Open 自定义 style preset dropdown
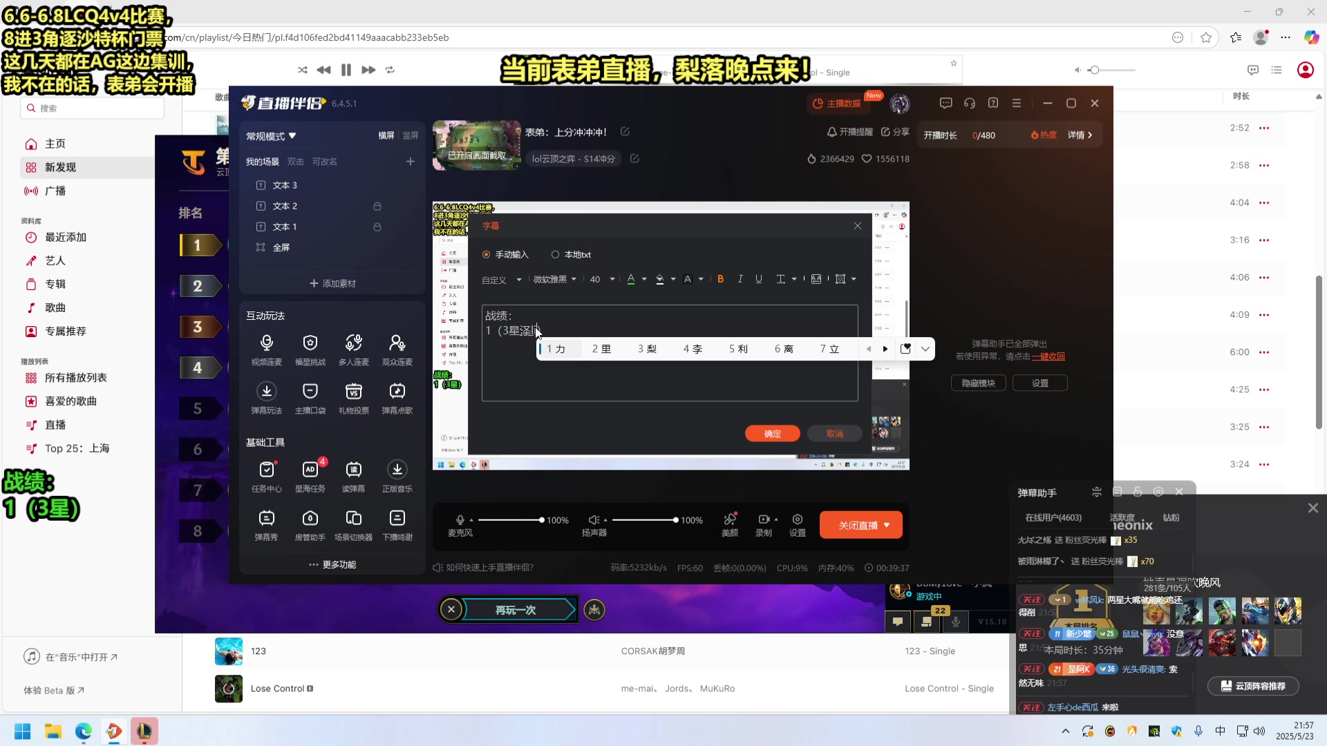 click(502, 280)
